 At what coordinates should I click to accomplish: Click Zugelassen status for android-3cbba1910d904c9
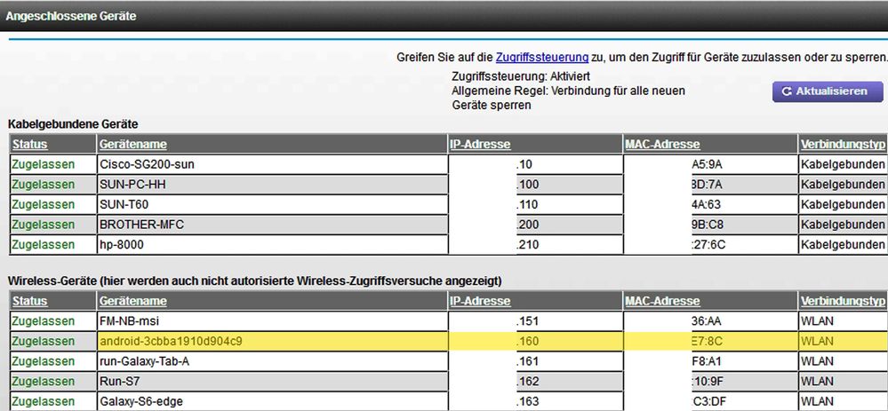tap(43, 341)
